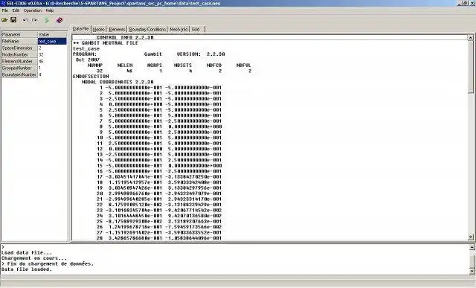The width and height of the screenshot is (476, 288).
Task: Click the ENDOFSECTION line
Action: 91,76
